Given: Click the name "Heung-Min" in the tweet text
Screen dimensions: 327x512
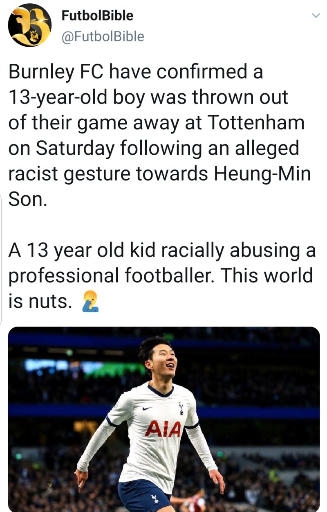Looking at the screenshot, I should pyautogui.click(x=262, y=174).
